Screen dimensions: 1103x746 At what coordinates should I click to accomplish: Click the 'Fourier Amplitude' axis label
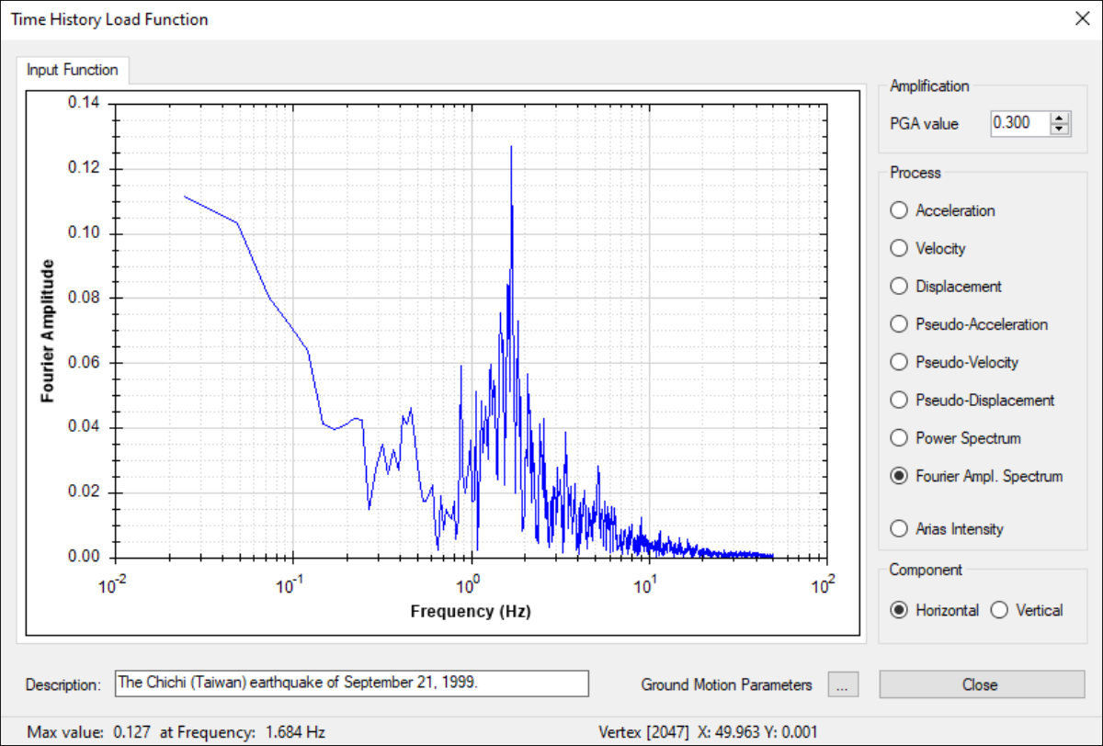click(48, 331)
